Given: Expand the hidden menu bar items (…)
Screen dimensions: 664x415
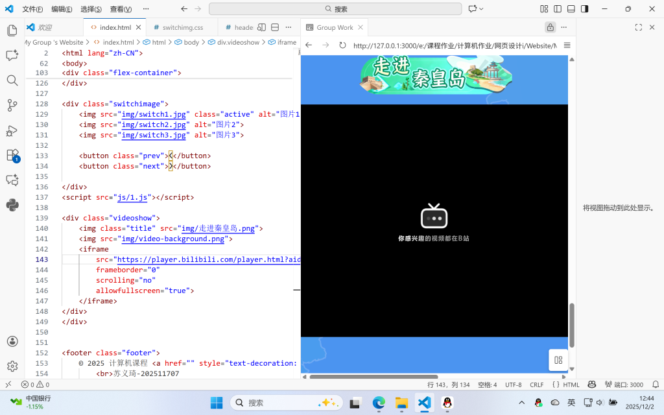Looking at the screenshot, I should coord(144,9).
